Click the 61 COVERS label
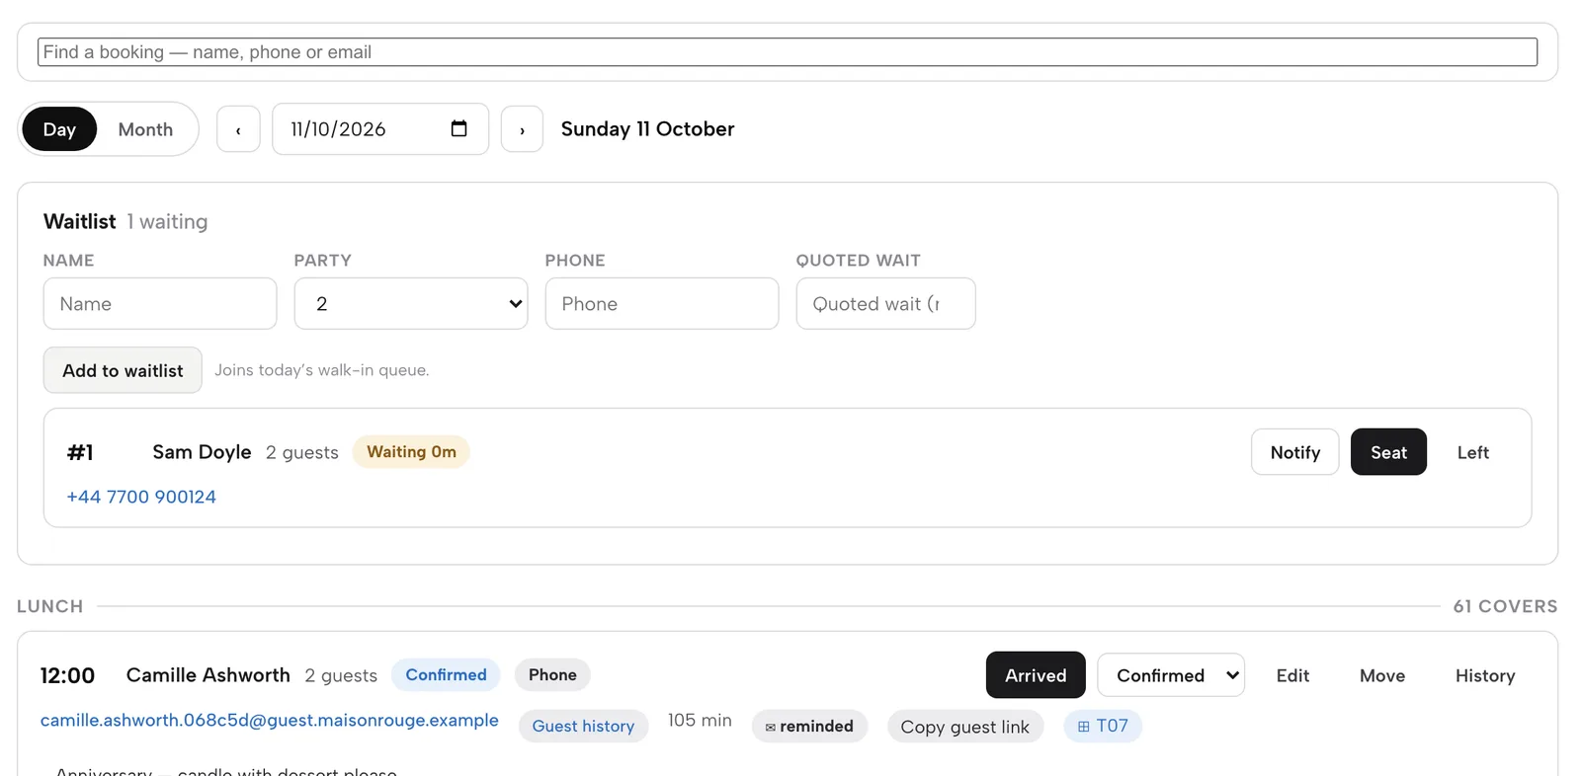Viewport: 1581px width, 776px height. (x=1505, y=606)
